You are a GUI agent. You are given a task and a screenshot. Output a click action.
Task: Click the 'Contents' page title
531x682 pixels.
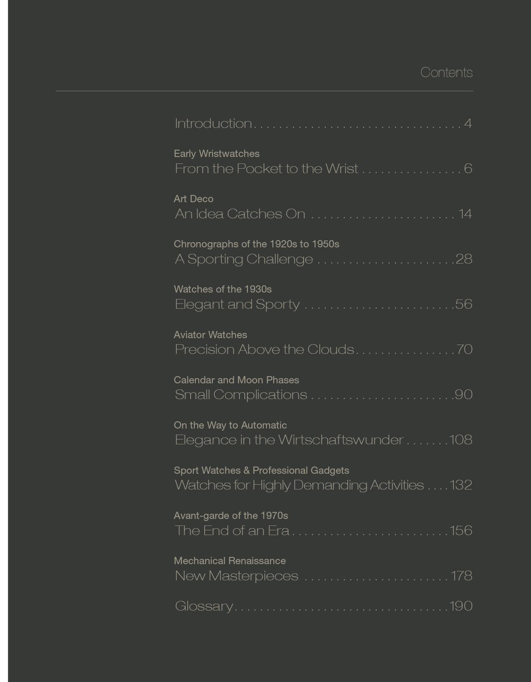[446, 73]
